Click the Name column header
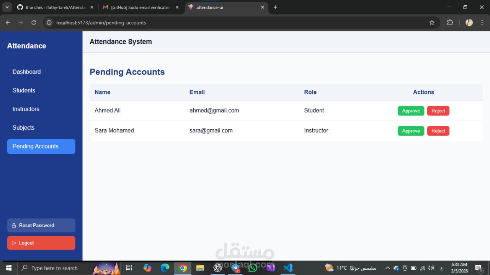The height and width of the screenshot is (275, 490). tap(102, 92)
